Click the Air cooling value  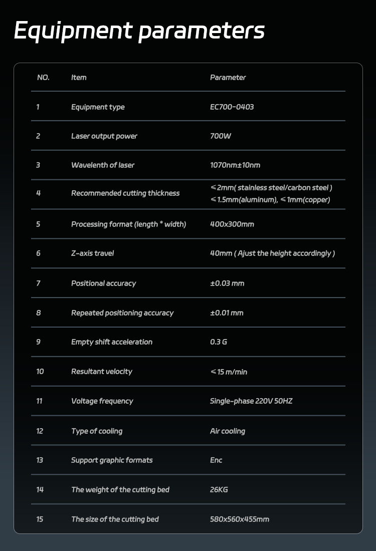pyautogui.click(x=228, y=431)
